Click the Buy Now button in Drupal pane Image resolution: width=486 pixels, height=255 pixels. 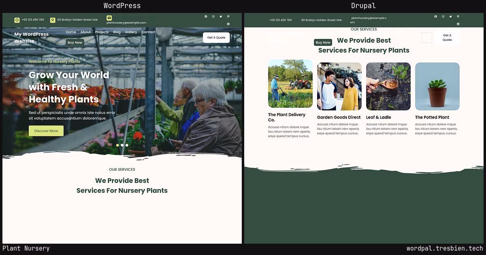coord(323,42)
